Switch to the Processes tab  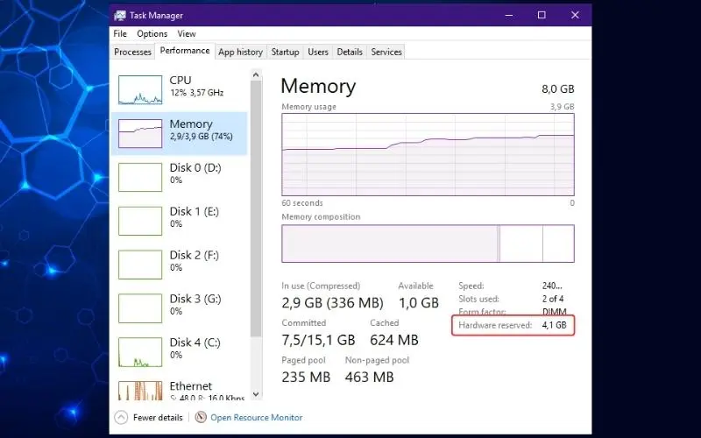(x=133, y=52)
